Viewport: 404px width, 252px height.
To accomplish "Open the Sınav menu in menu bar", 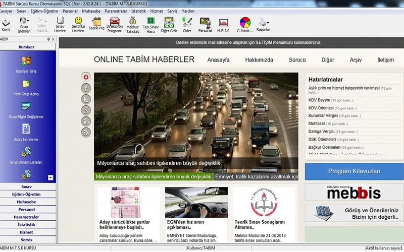I will pos(21,11).
